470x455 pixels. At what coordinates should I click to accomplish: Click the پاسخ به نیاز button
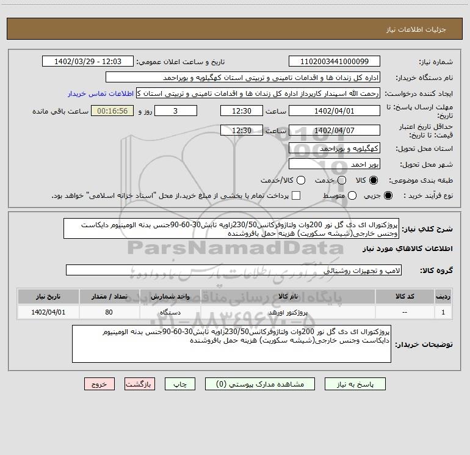click(355, 384)
